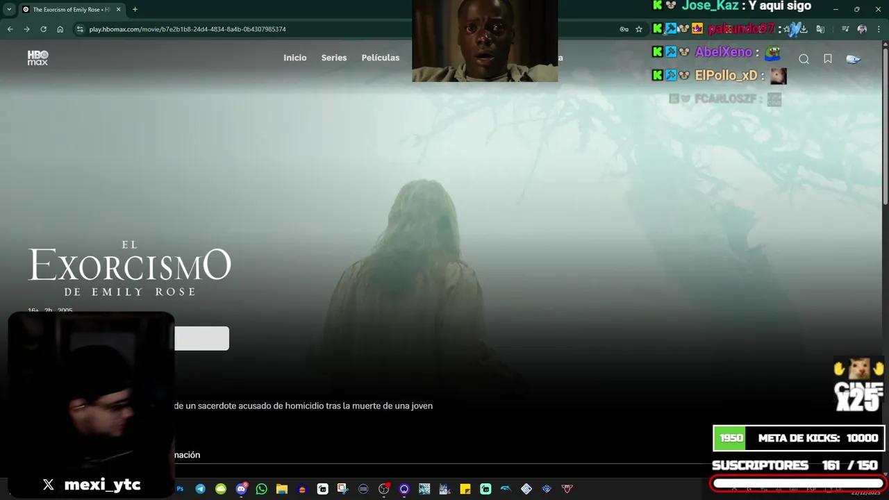Open the Películas section

click(381, 58)
